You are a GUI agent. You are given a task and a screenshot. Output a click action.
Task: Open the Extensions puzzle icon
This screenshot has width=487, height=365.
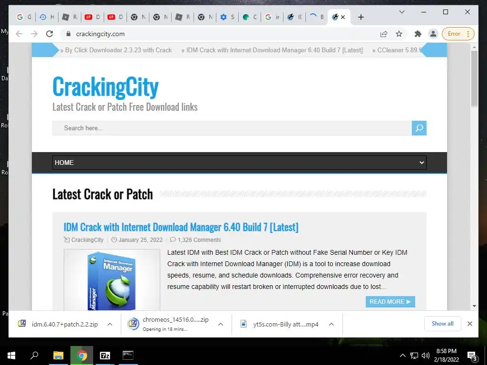418,34
